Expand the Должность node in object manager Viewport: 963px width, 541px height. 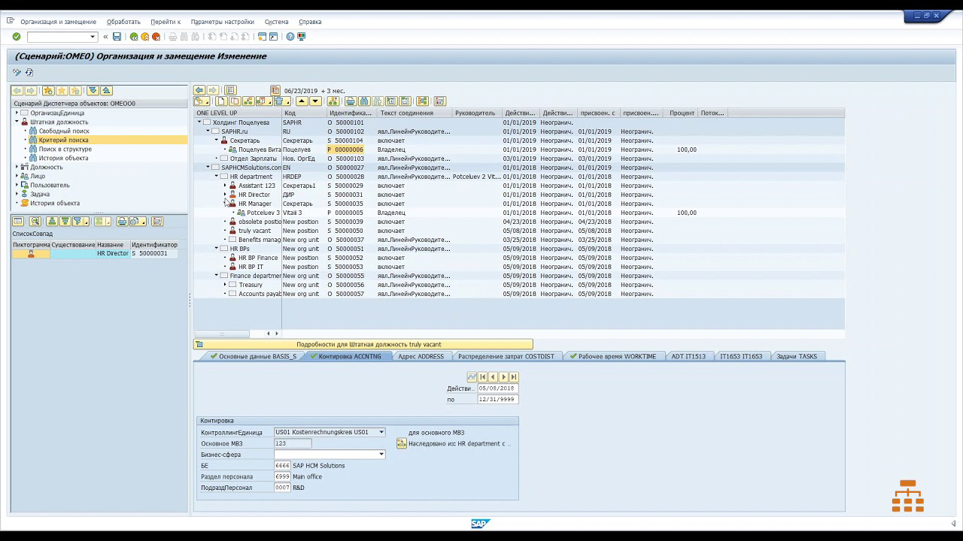[17, 168]
